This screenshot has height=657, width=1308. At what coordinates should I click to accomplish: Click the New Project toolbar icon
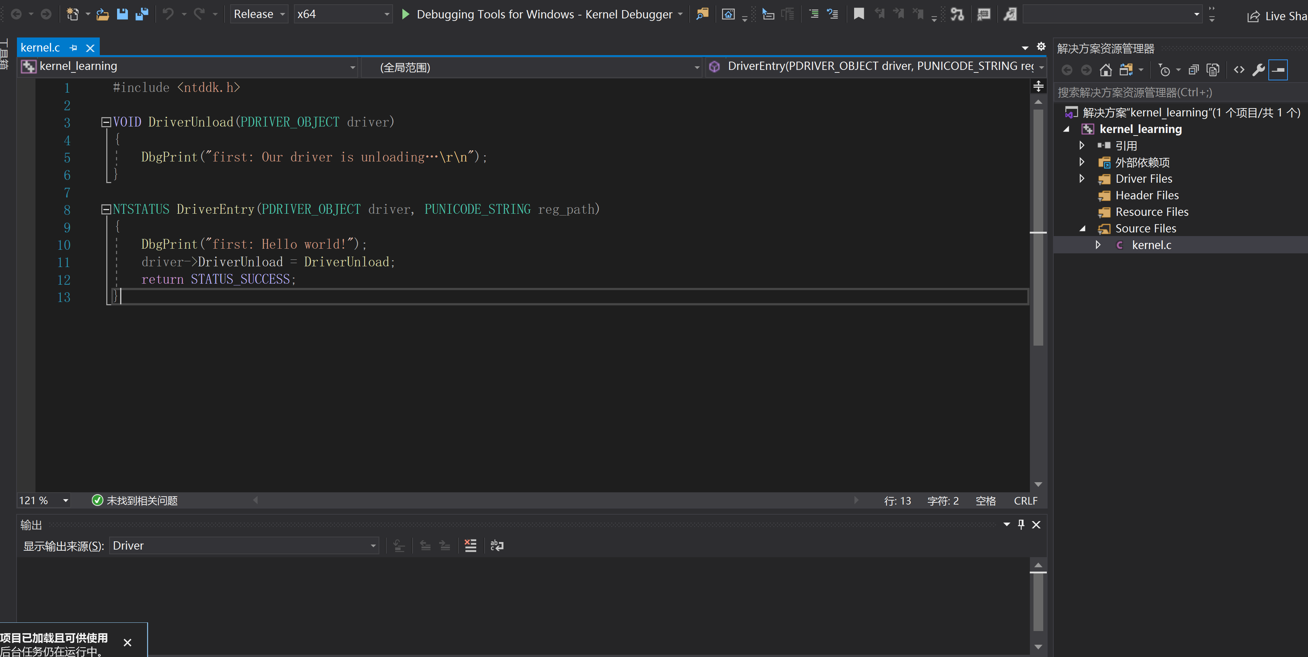73,14
